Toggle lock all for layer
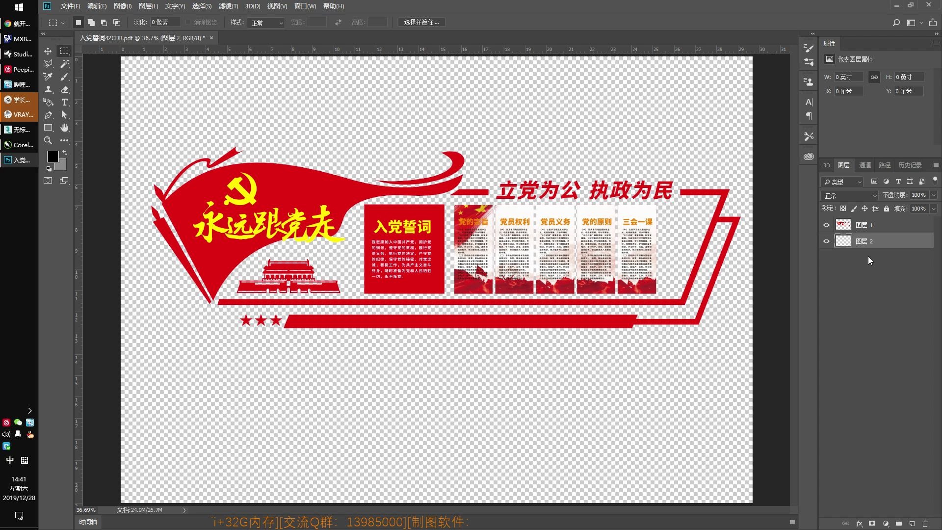 coord(886,209)
